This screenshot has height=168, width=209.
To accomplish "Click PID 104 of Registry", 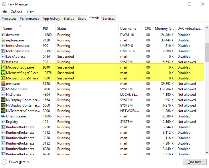I will coord(46,122).
